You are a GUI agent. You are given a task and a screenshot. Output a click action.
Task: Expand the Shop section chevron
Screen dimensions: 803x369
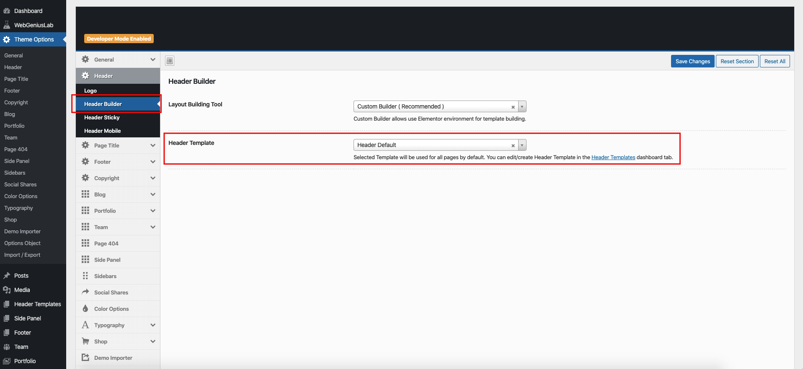click(x=153, y=341)
